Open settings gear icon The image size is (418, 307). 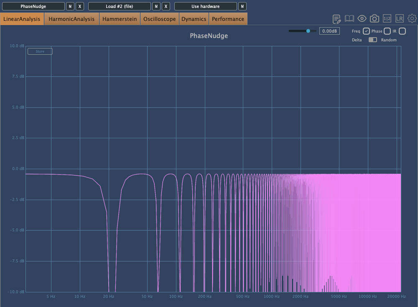tap(412, 19)
